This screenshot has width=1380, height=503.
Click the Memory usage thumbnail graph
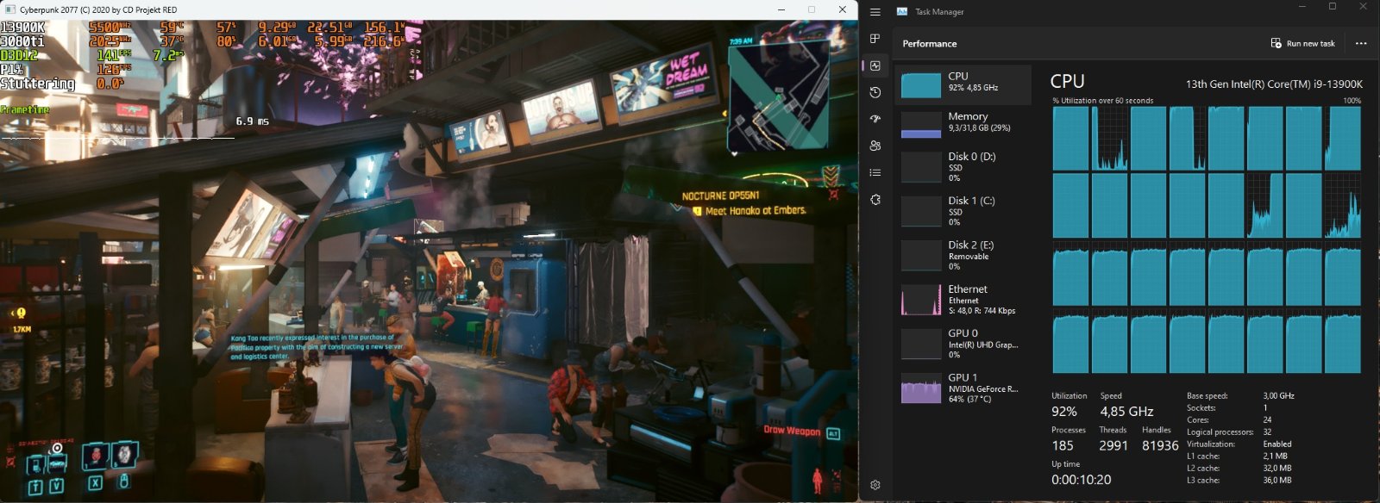click(921, 125)
